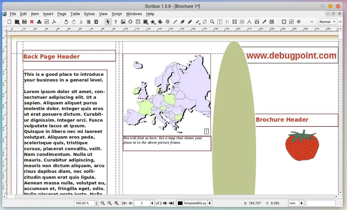Select the Text Frame tool
This screenshot has width=347, height=210.
point(116,22)
